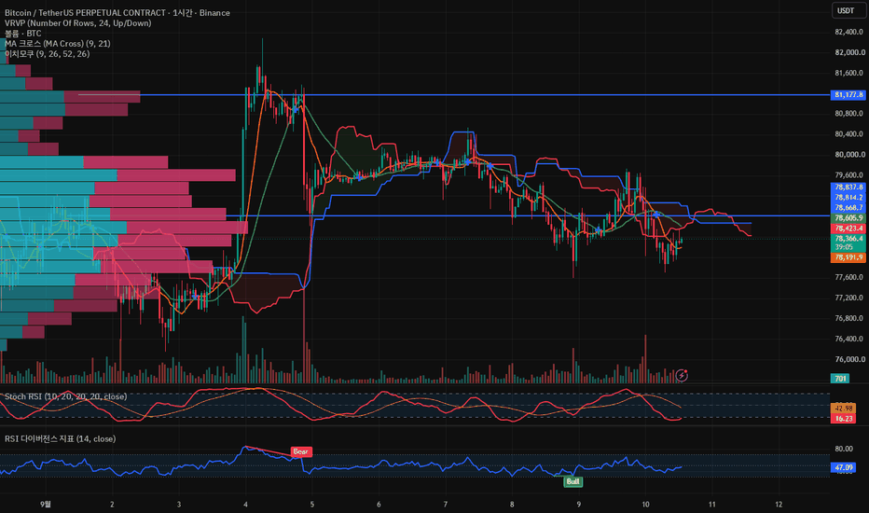869x513 pixels.
Task: Click date 10 on the time axis
Action: click(x=645, y=504)
